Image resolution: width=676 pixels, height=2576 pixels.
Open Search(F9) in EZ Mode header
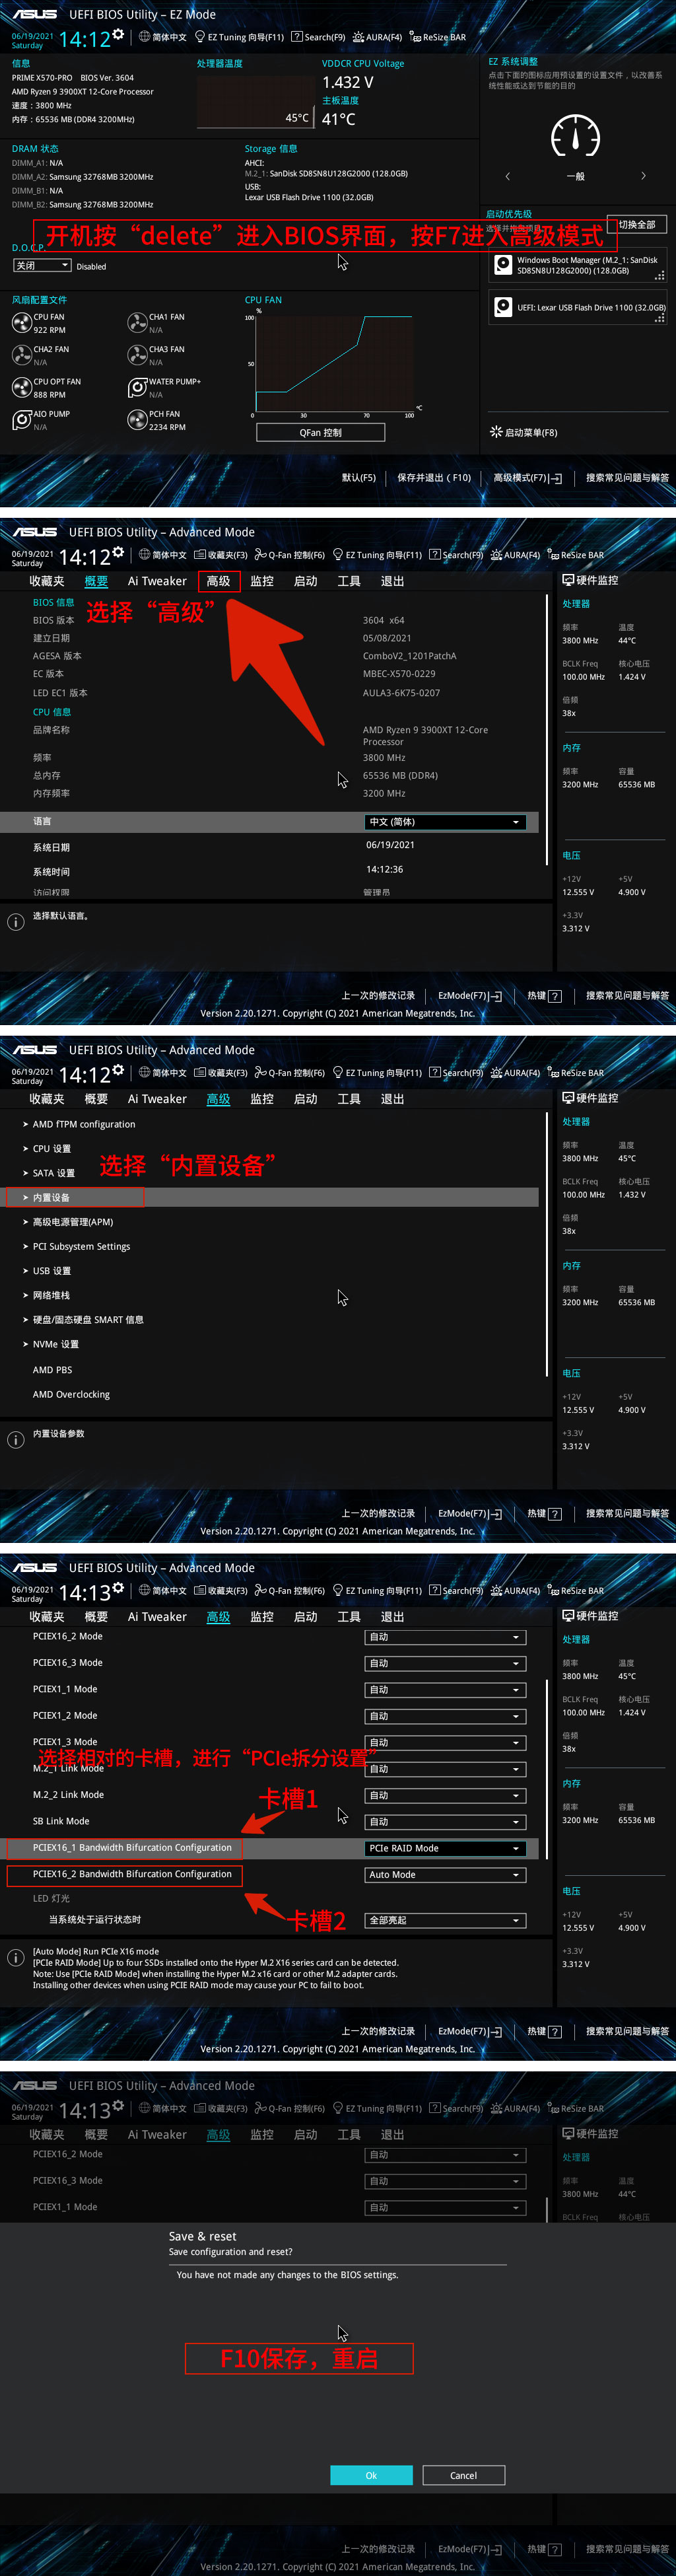point(318,37)
